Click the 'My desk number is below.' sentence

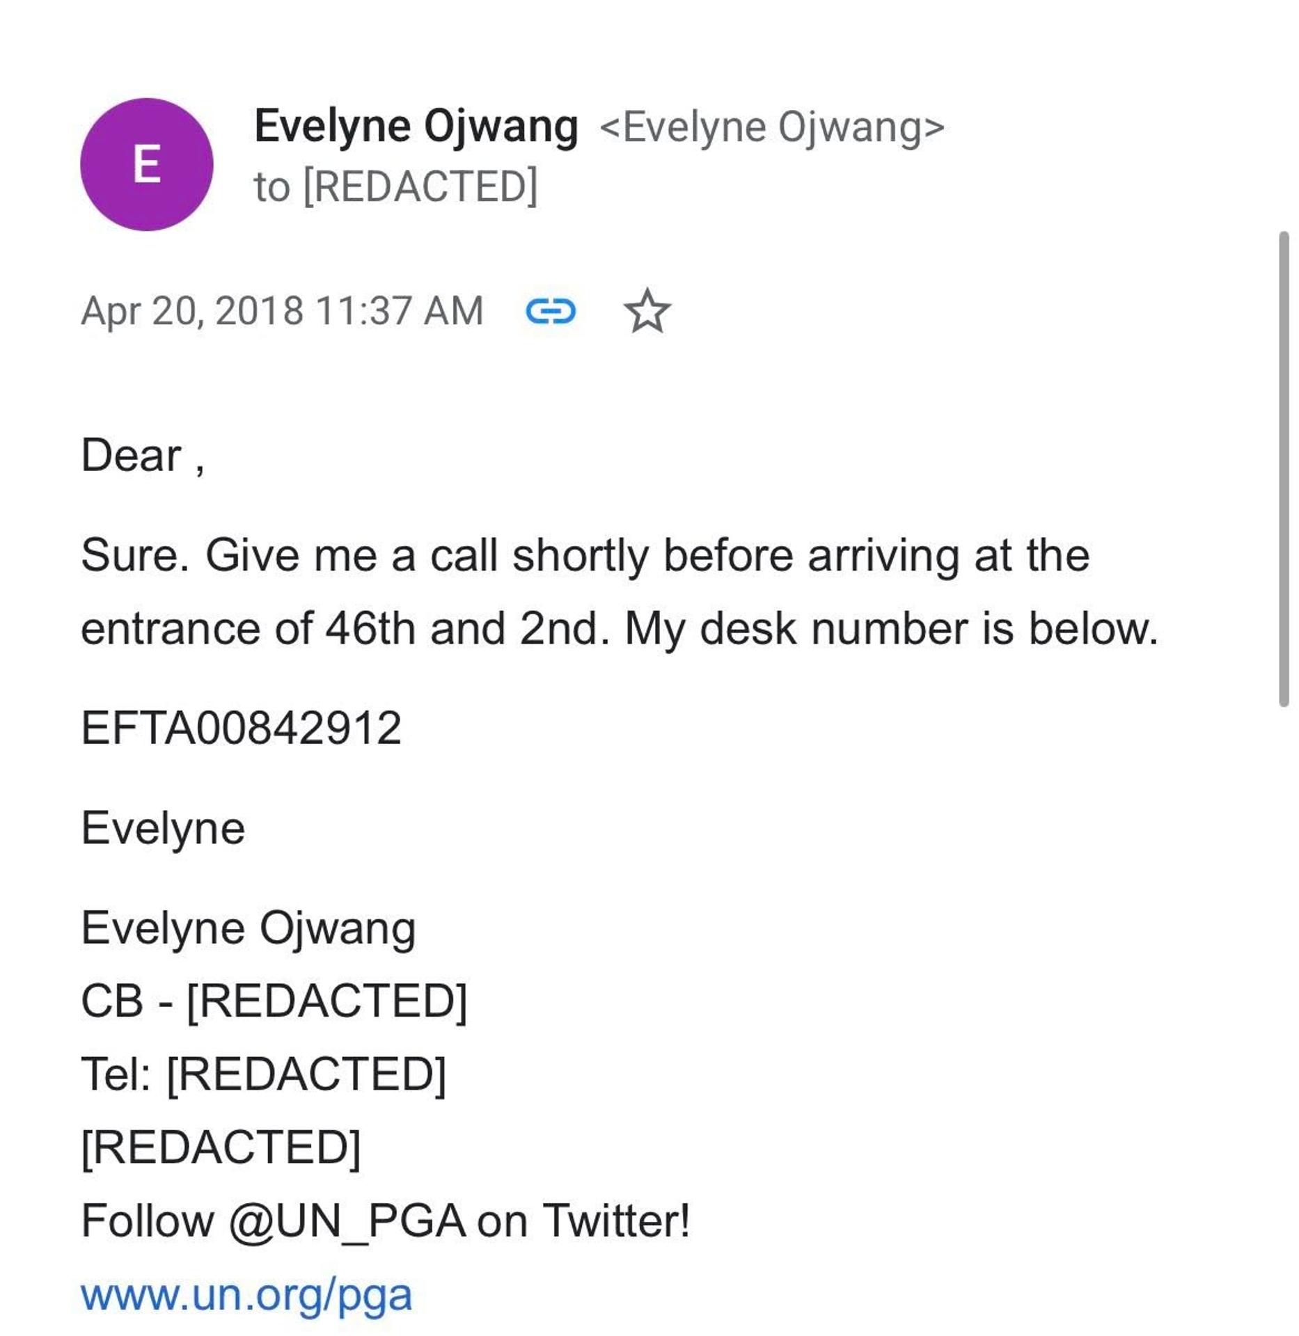pos(891,629)
